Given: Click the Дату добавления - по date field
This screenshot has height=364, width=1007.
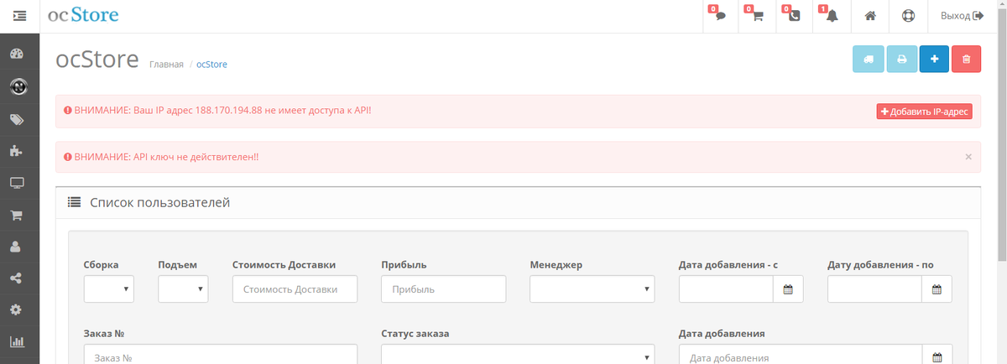Looking at the screenshot, I should tap(874, 289).
